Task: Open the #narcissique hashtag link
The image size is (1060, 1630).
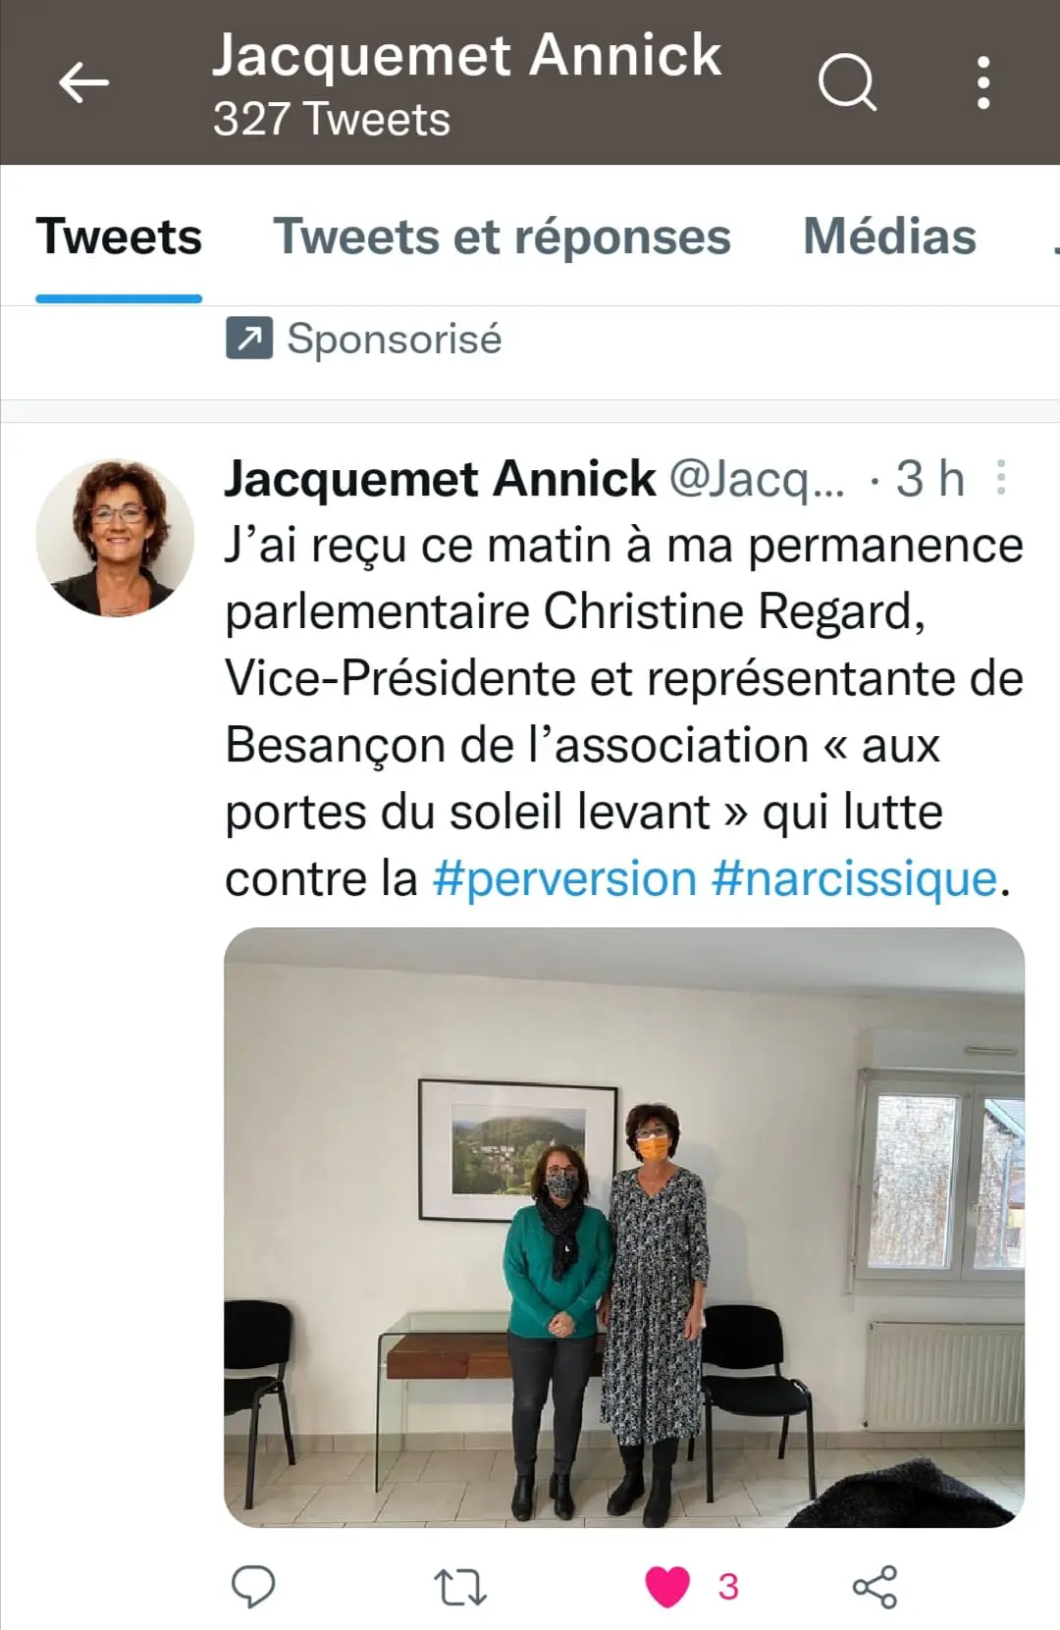Action: coord(854,878)
